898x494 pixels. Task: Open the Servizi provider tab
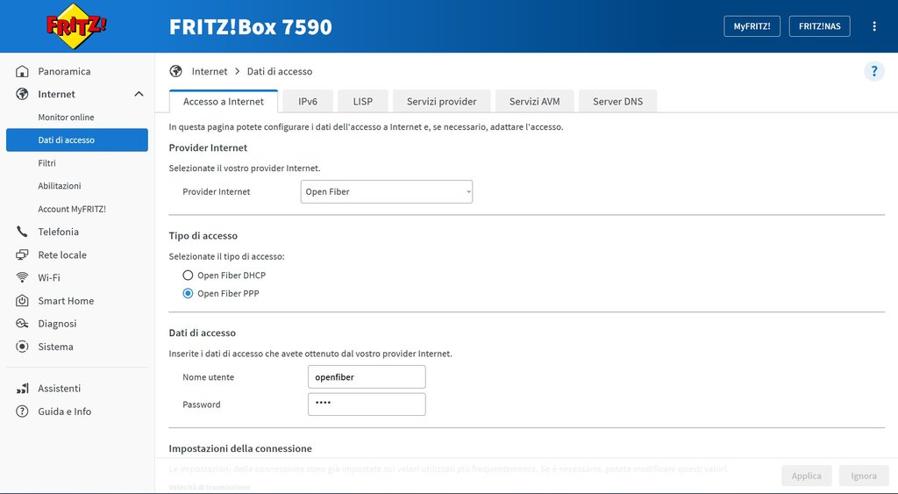(x=442, y=102)
